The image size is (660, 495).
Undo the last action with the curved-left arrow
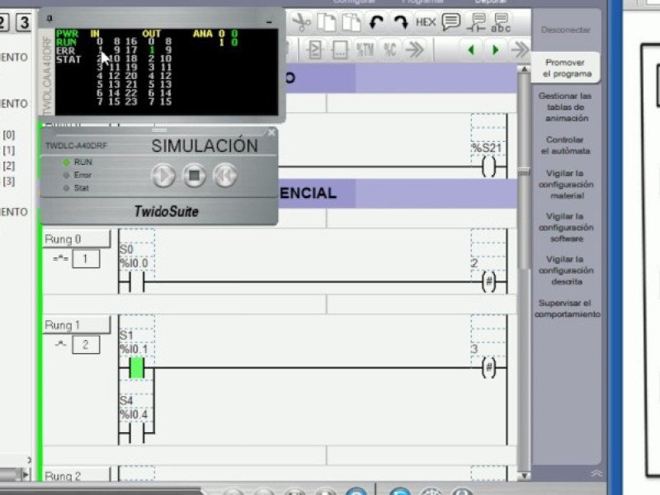(375, 21)
